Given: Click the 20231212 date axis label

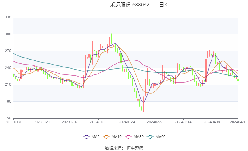Looking at the screenshot, I should pos(70,122).
